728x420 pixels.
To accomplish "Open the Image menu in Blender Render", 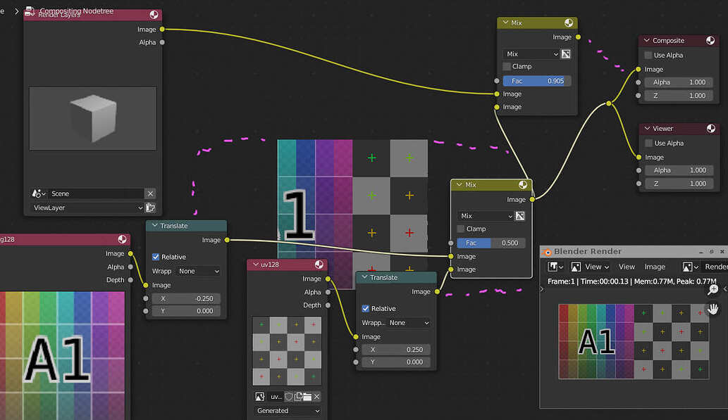I will (655, 267).
